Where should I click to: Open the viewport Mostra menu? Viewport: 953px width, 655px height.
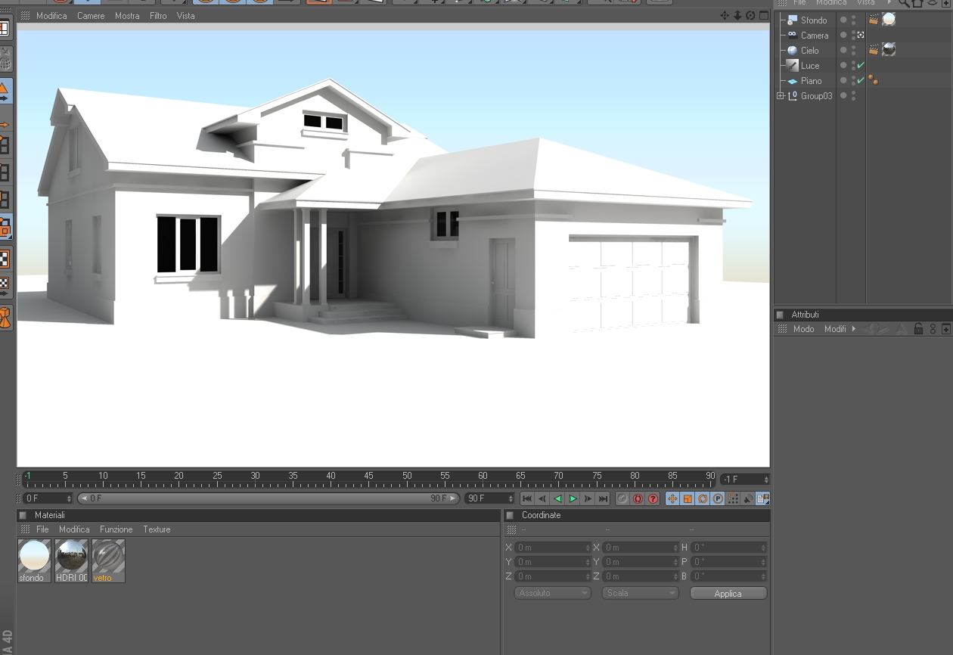127,16
